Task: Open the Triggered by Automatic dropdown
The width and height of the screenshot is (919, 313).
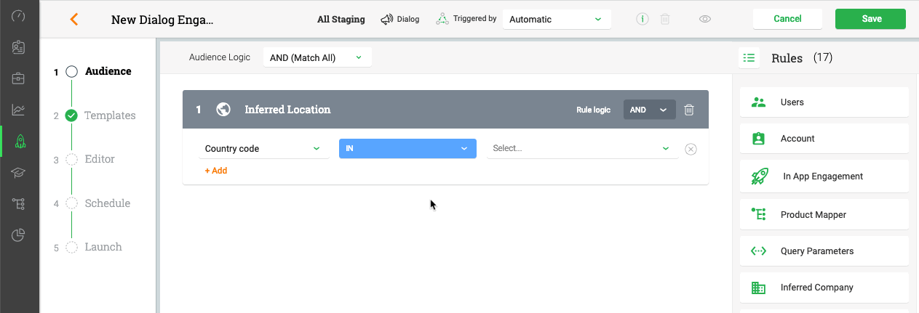Action: coord(557,20)
